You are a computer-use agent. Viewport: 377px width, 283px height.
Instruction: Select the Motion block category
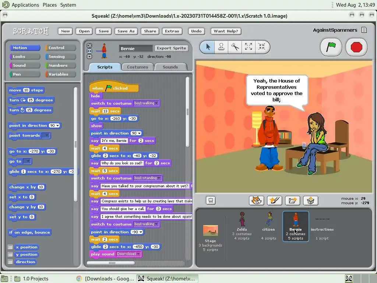click(x=25, y=48)
